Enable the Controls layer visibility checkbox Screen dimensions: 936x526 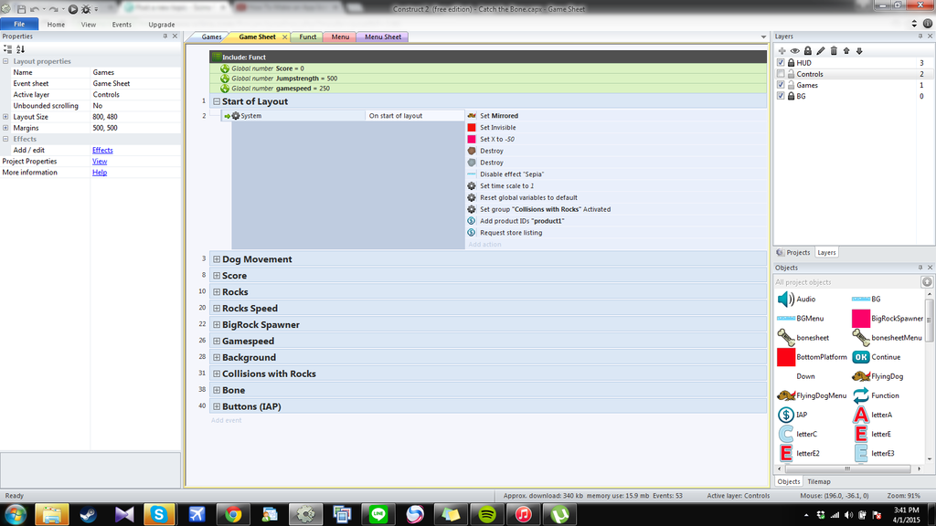coord(781,74)
